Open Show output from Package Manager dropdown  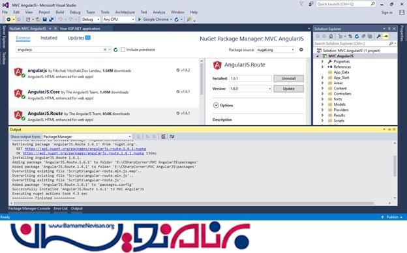[x=130, y=136]
